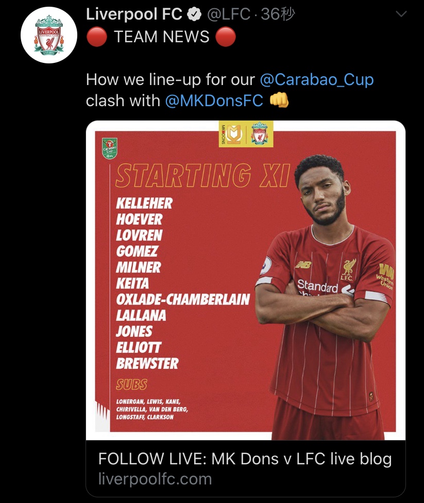Click the red circle emoji after TEAM NEWS
424x503 pixels.
pos(226,37)
